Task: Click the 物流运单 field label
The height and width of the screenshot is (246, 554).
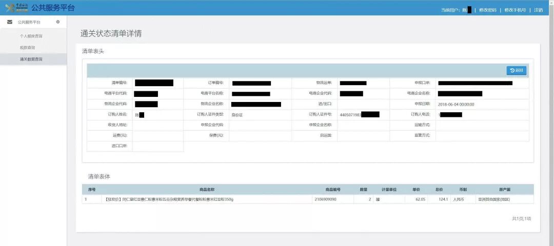Action: click(324, 83)
